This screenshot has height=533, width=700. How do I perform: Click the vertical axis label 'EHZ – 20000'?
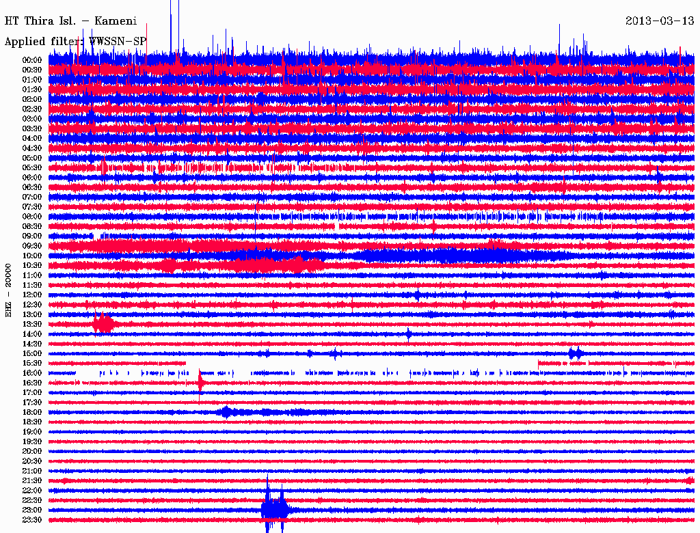click(8, 290)
